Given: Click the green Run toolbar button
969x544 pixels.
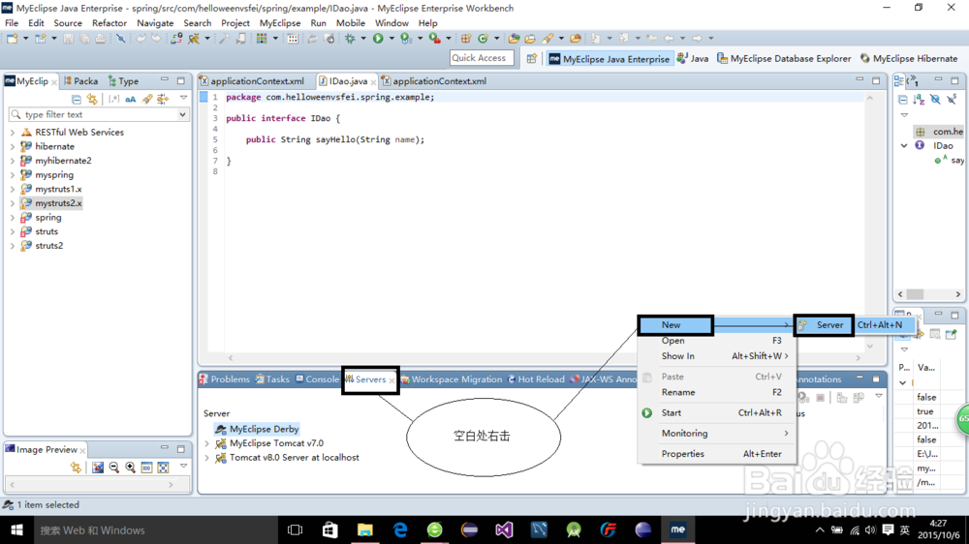Looking at the screenshot, I should pos(378,39).
